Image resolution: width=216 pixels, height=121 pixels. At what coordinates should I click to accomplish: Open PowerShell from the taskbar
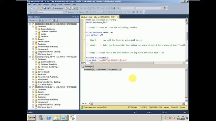pyautogui.click(x=49, y=118)
